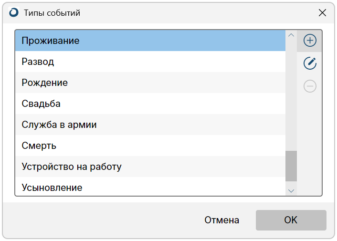The image size is (337, 241).
Task: Choose Рождение in the list
Action: 150,83
